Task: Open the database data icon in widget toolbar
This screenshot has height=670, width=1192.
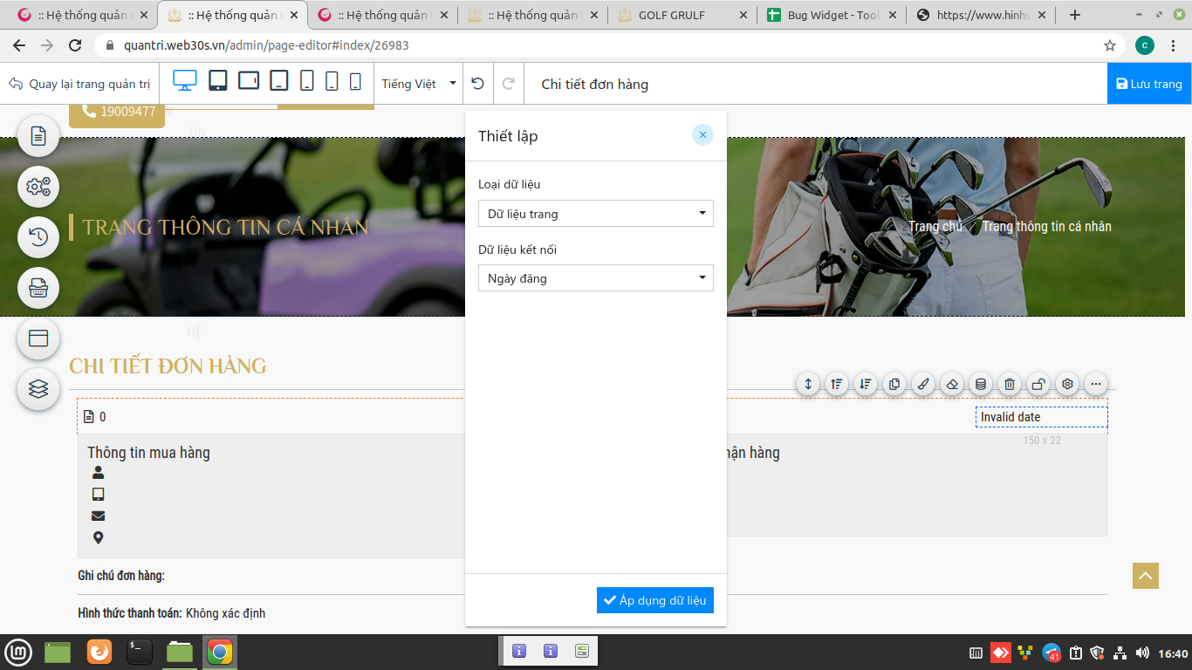Action: coord(981,384)
